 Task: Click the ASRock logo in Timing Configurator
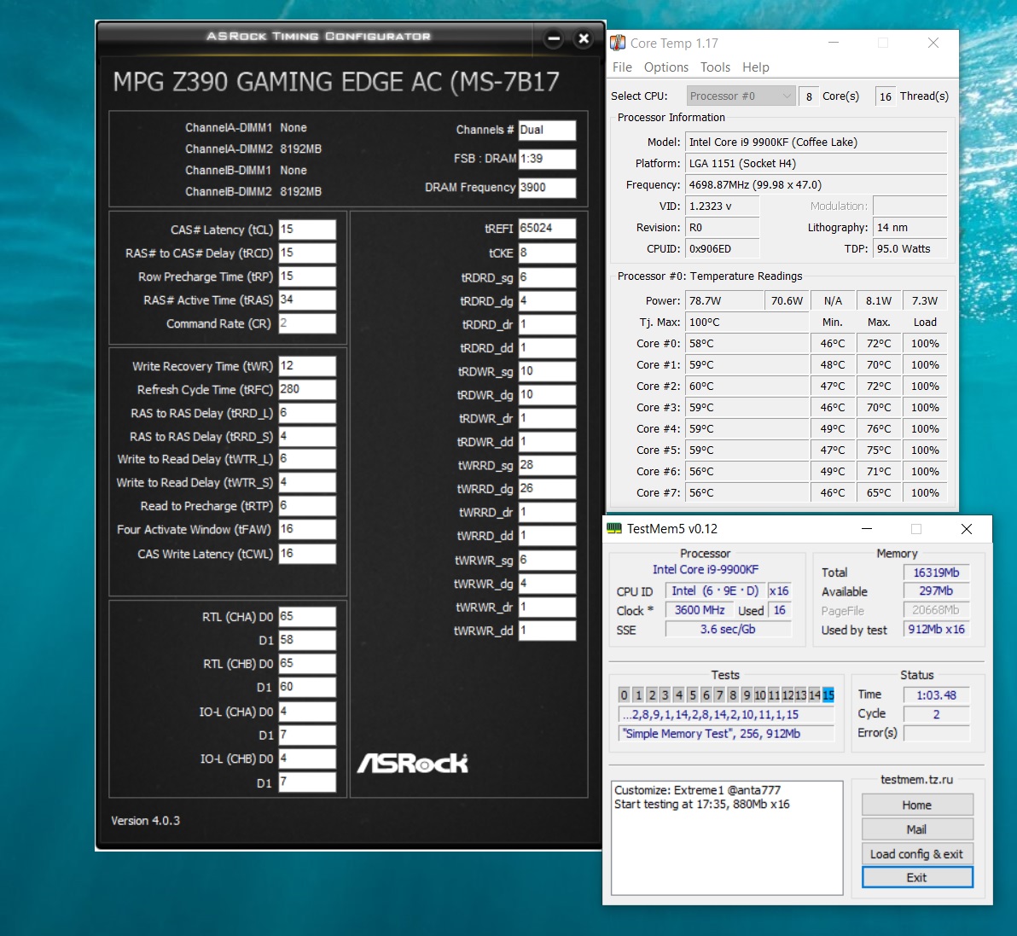tap(412, 763)
